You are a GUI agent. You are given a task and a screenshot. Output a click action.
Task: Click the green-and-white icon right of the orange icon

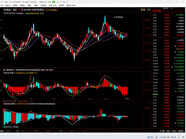point(149,10)
